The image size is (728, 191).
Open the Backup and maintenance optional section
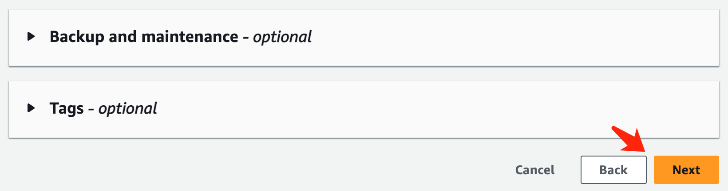click(x=31, y=36)
